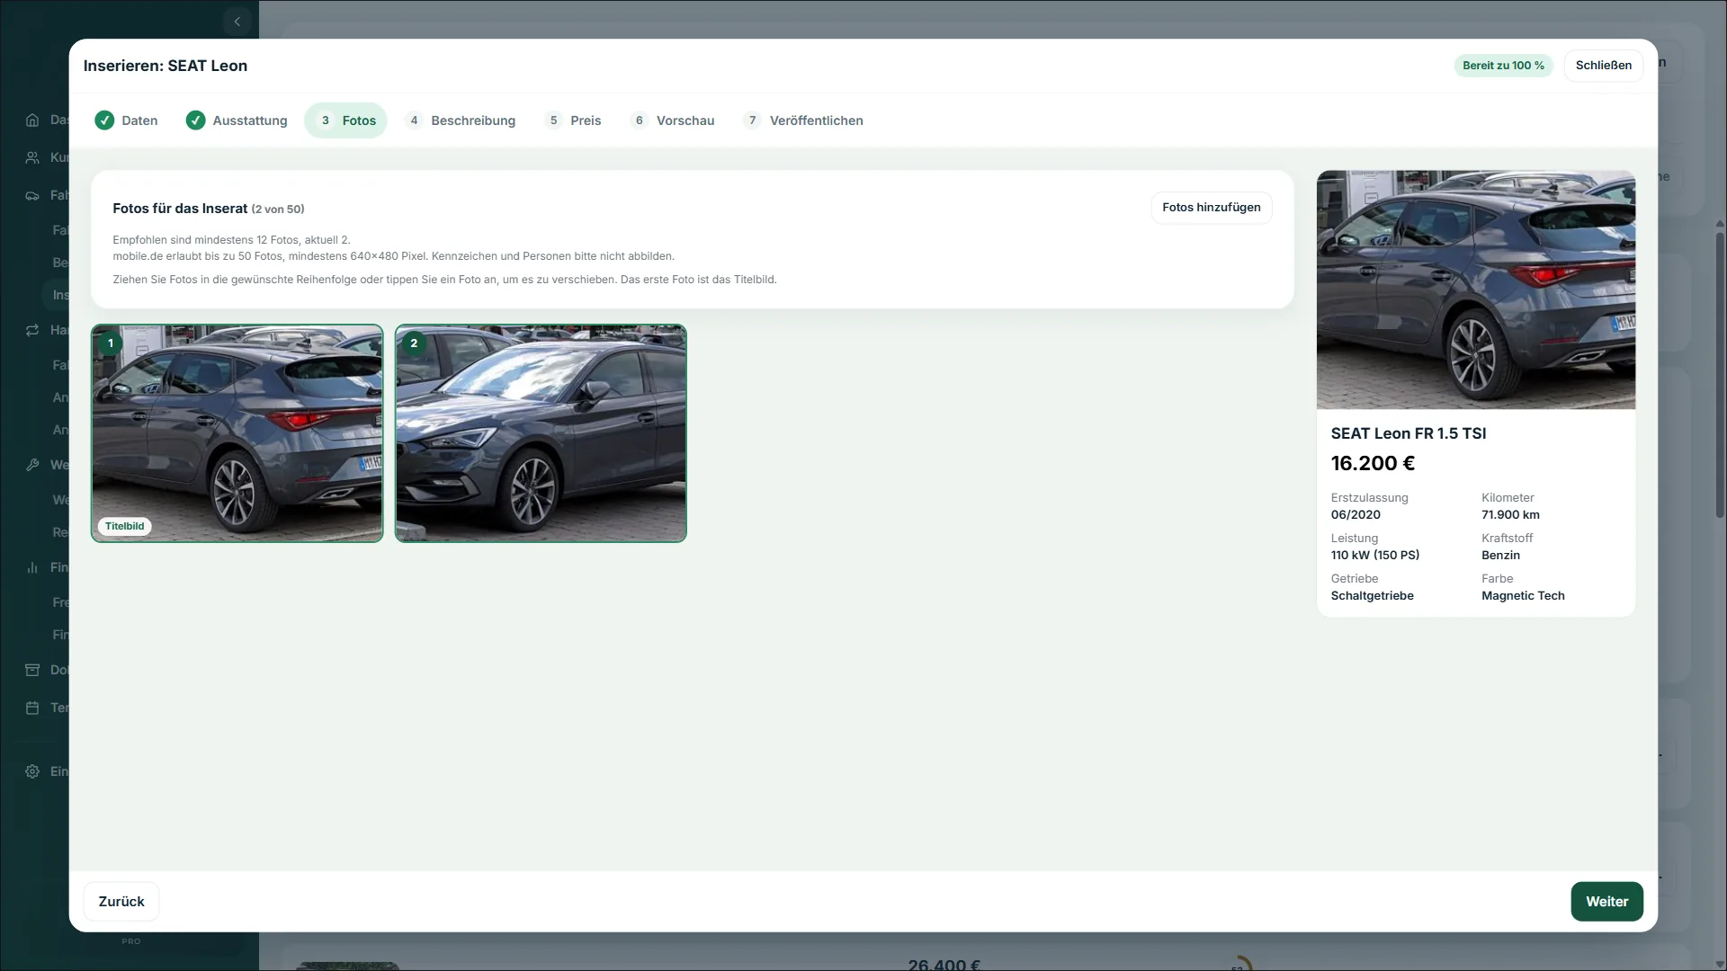Click the bar chart finance icon in the sidebar
1727x971 pixels.
pos(32,567)
